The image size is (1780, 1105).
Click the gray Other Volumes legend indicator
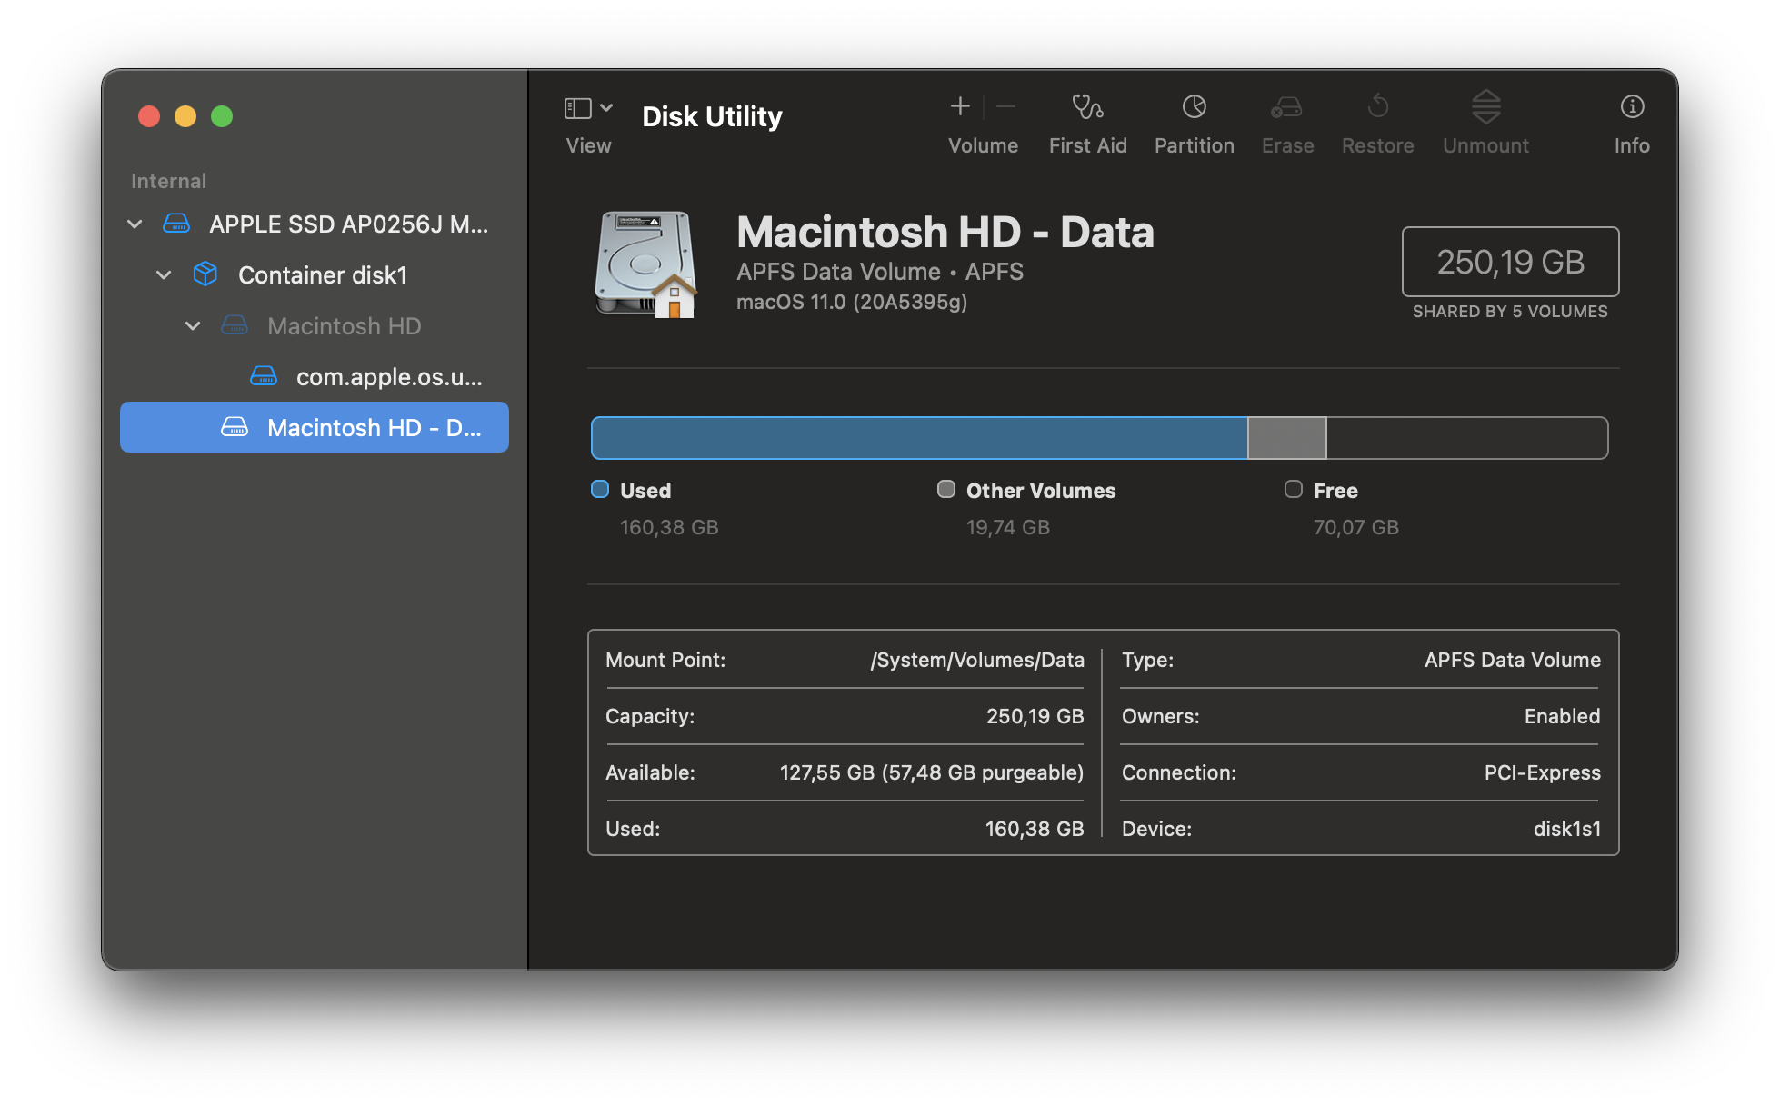point(946,490)
